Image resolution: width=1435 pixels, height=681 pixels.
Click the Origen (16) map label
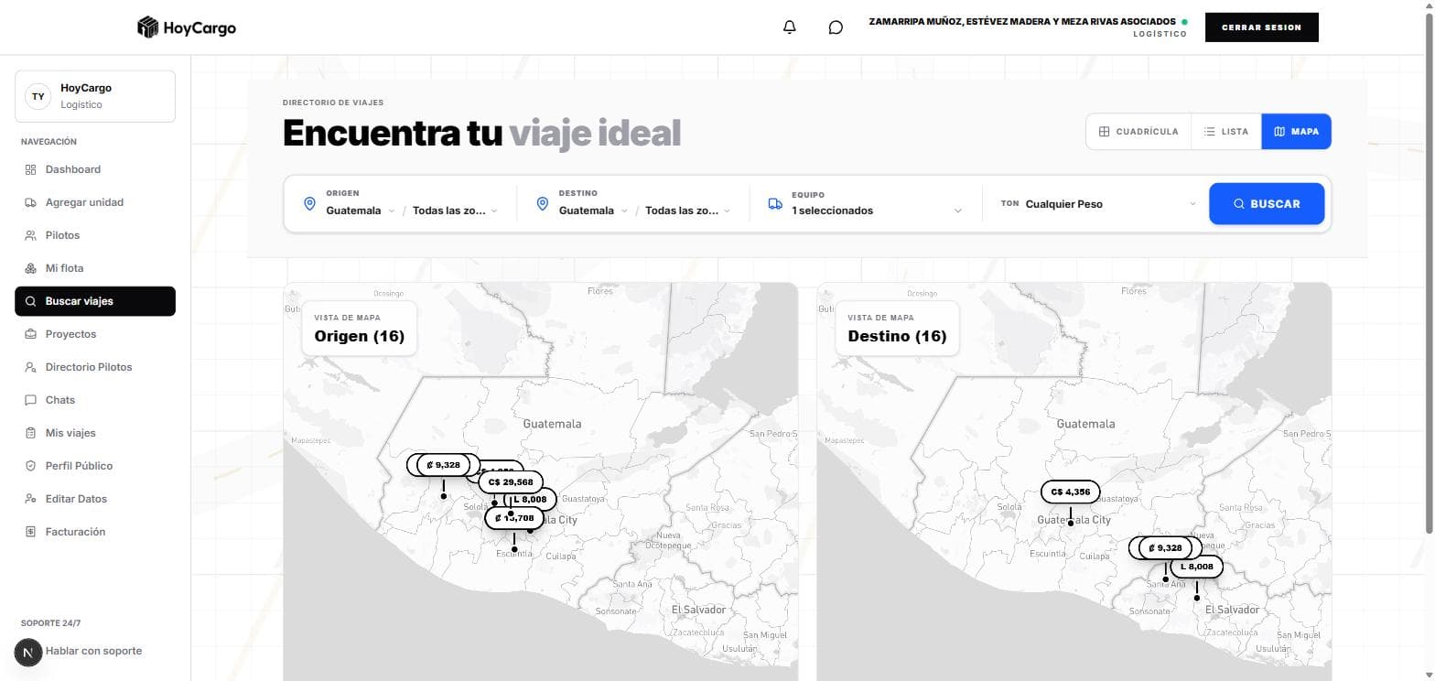[360, 328]
